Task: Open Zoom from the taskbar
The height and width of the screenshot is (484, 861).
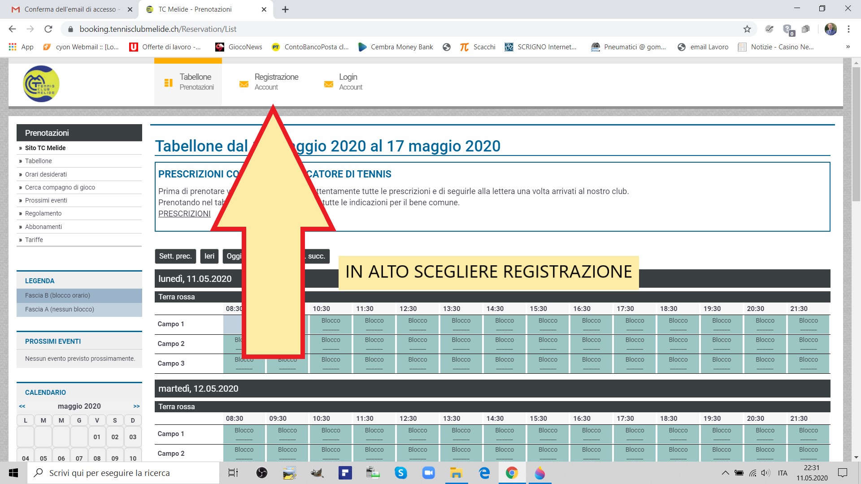Action: tap(429, 473)
